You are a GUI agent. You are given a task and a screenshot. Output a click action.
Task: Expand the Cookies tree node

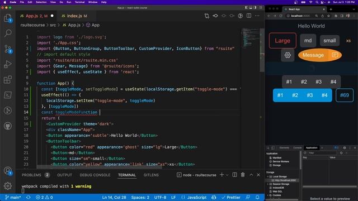[x=268, y=195]
